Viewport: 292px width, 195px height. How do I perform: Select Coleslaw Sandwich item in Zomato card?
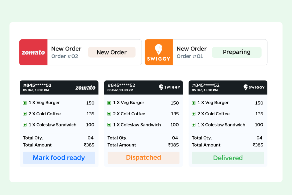[52, 125]
